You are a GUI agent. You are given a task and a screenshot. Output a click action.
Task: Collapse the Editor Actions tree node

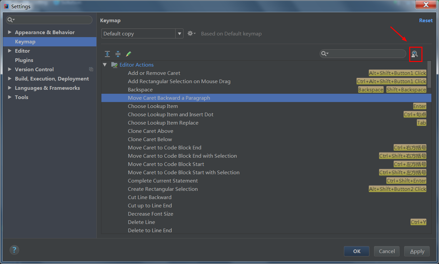click(x=105, y=65)
